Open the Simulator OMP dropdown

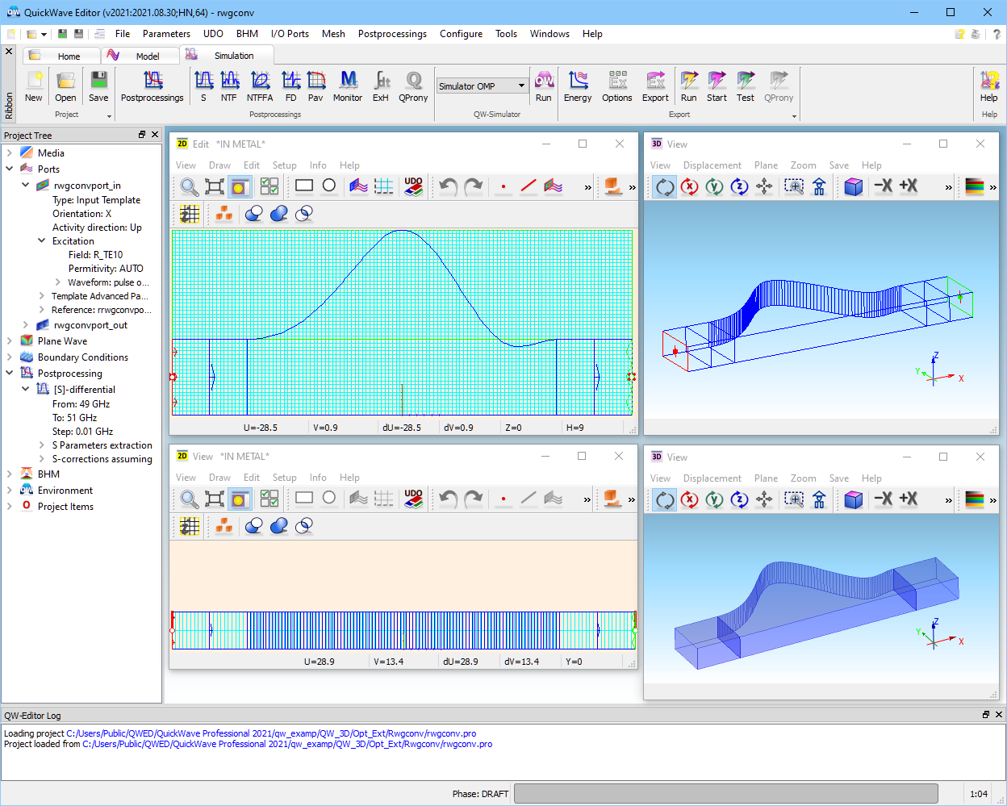[x=521, y=86]
